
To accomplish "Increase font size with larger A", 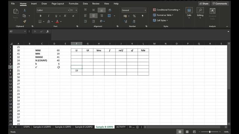I will (65, 16).
